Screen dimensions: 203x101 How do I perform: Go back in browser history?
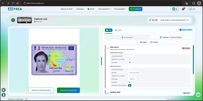pos(3,3)
